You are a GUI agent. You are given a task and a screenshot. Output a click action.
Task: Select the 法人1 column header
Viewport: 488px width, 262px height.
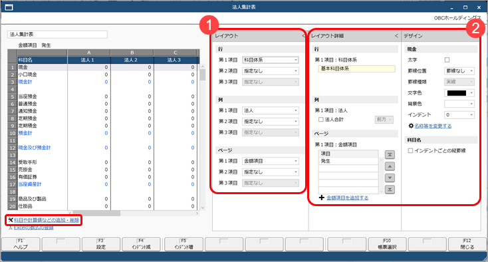89,60
